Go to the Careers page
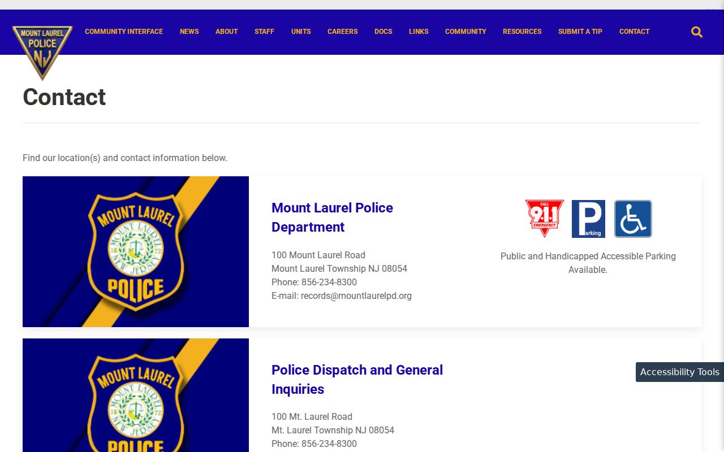 (342, 32)
